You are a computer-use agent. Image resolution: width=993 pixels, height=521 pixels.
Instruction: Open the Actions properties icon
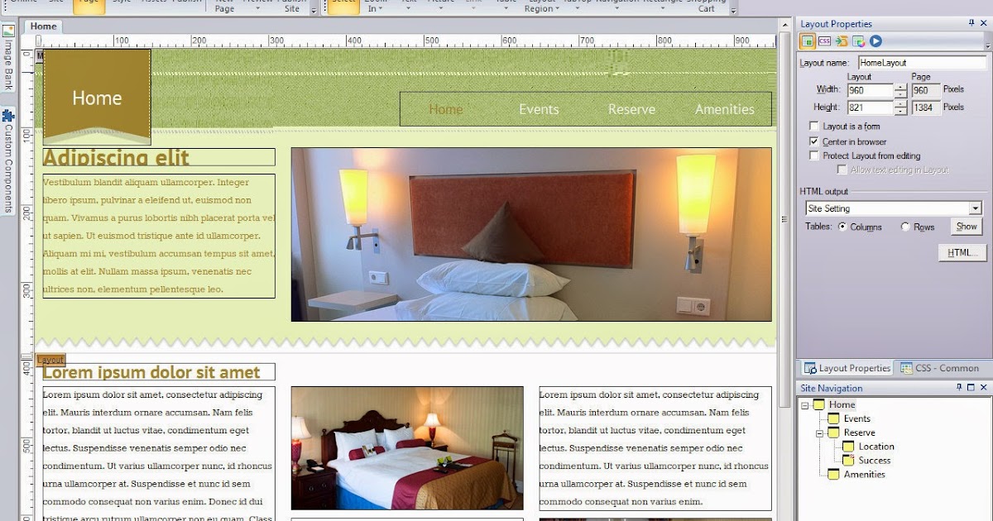click(x=842, y=41)
